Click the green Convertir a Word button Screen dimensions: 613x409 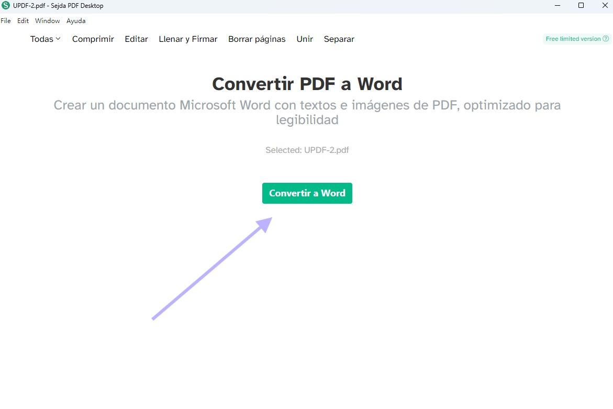307,193
